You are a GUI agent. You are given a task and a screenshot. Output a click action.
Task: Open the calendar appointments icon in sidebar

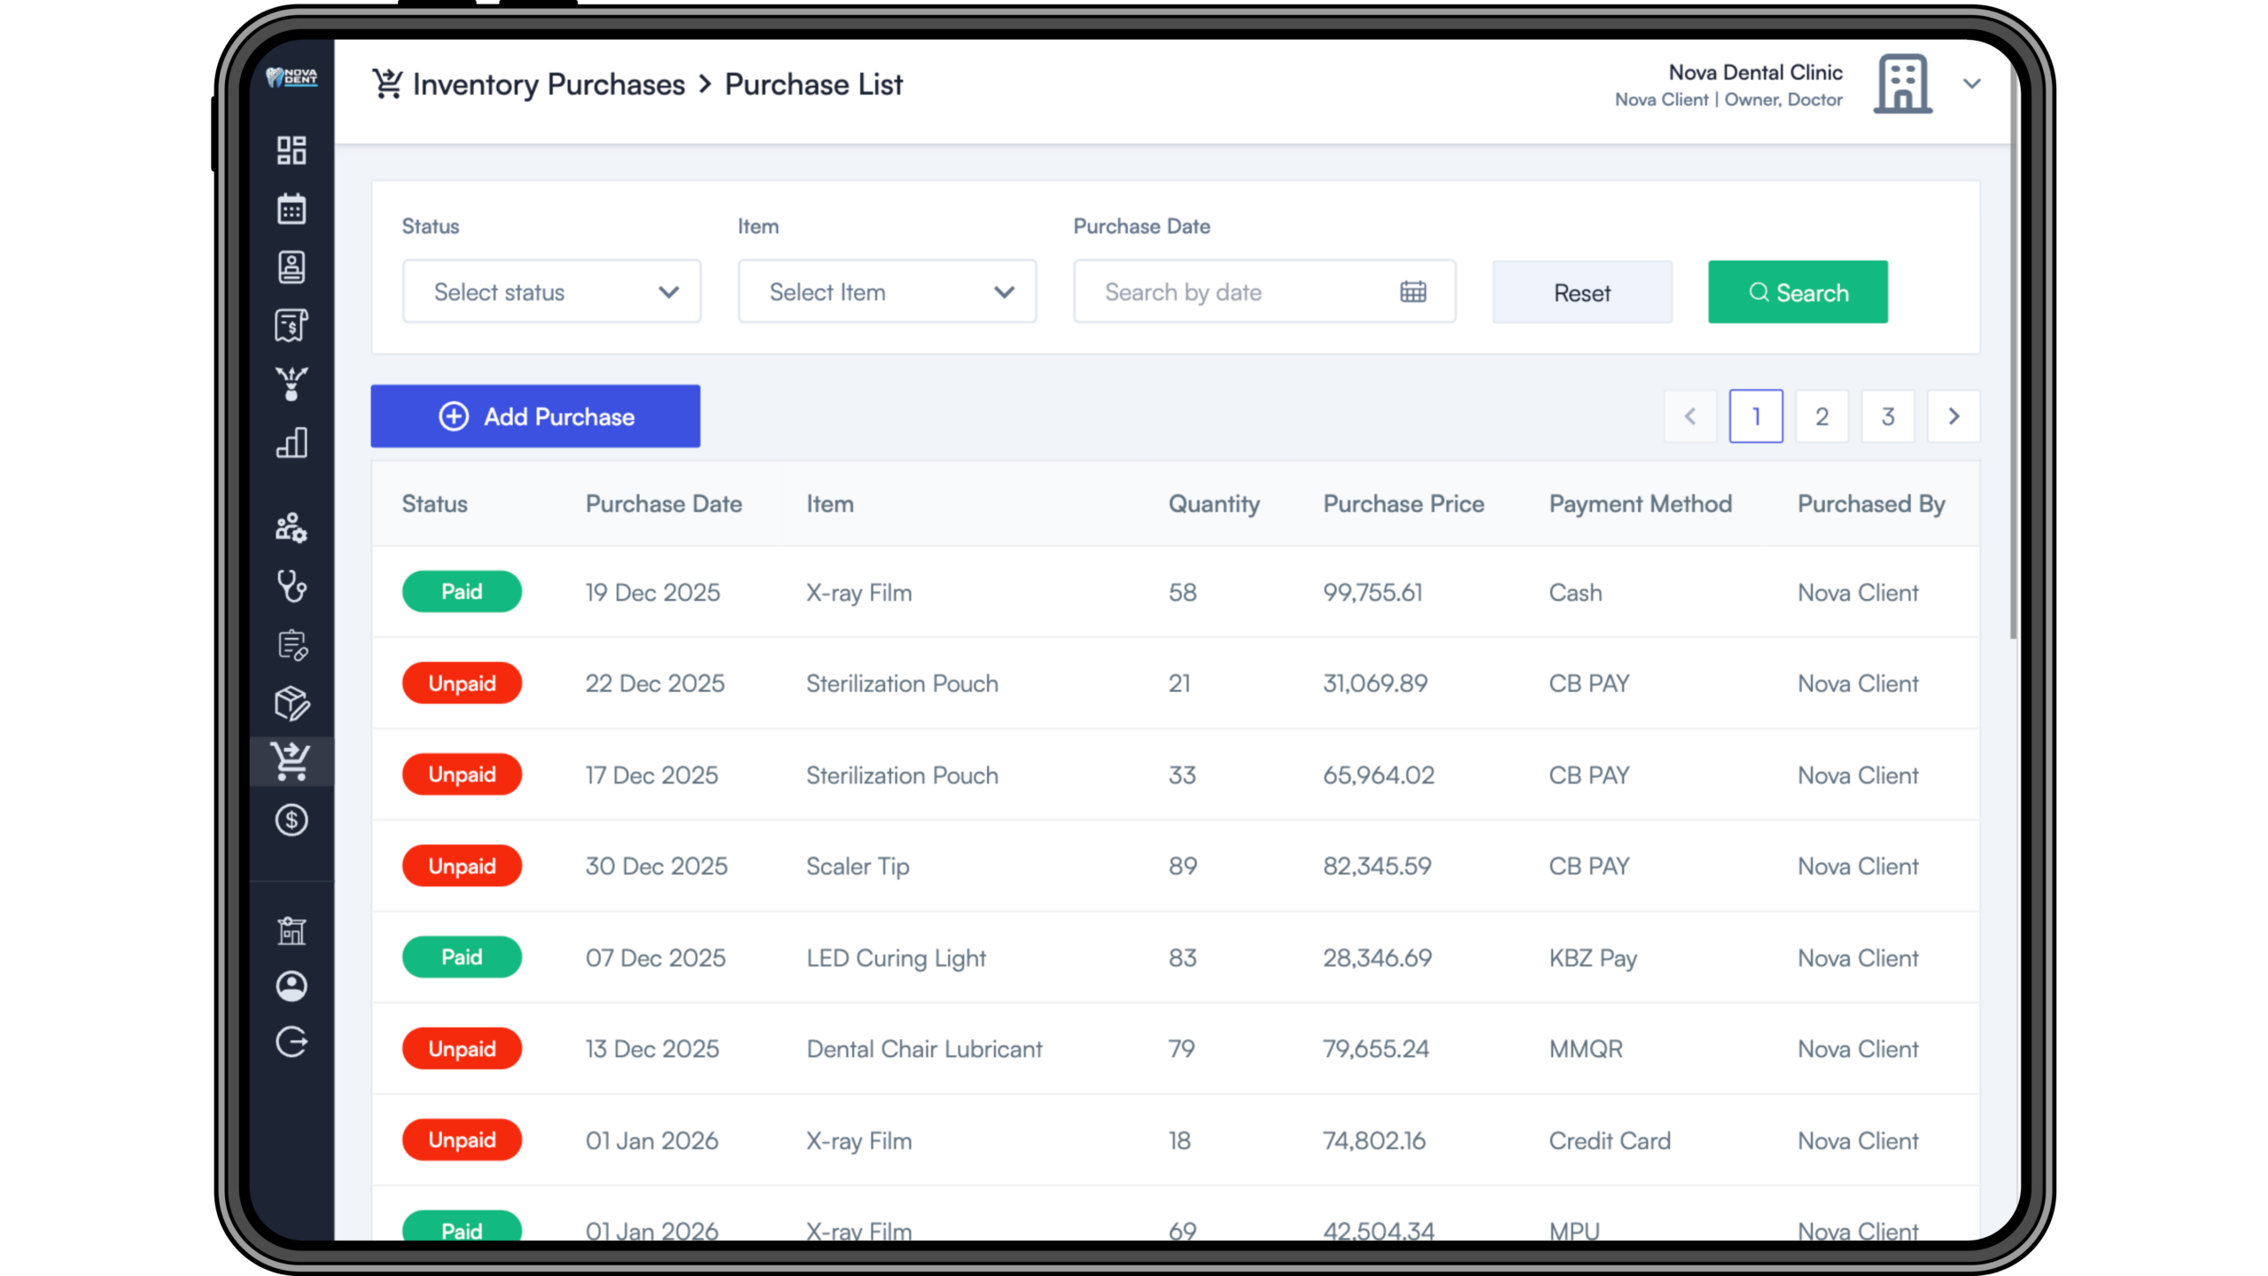291,209
